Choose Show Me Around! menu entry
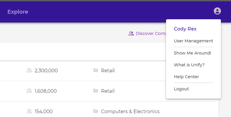The height and width of the screenshot is (117, 231). (x=192, y=53)
